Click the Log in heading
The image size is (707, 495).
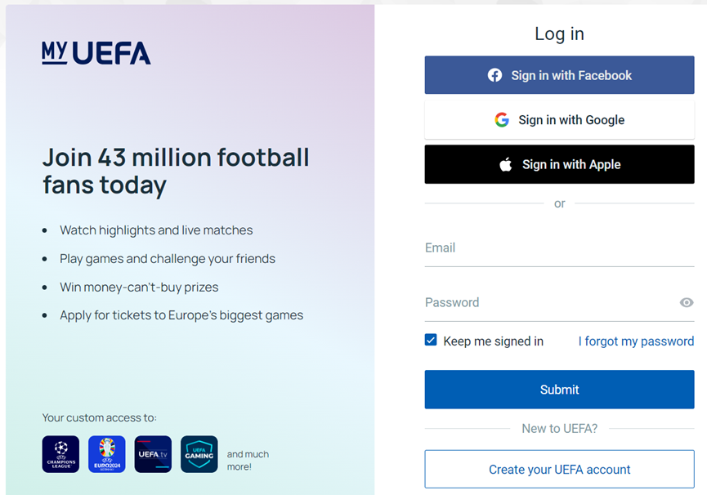560,33
